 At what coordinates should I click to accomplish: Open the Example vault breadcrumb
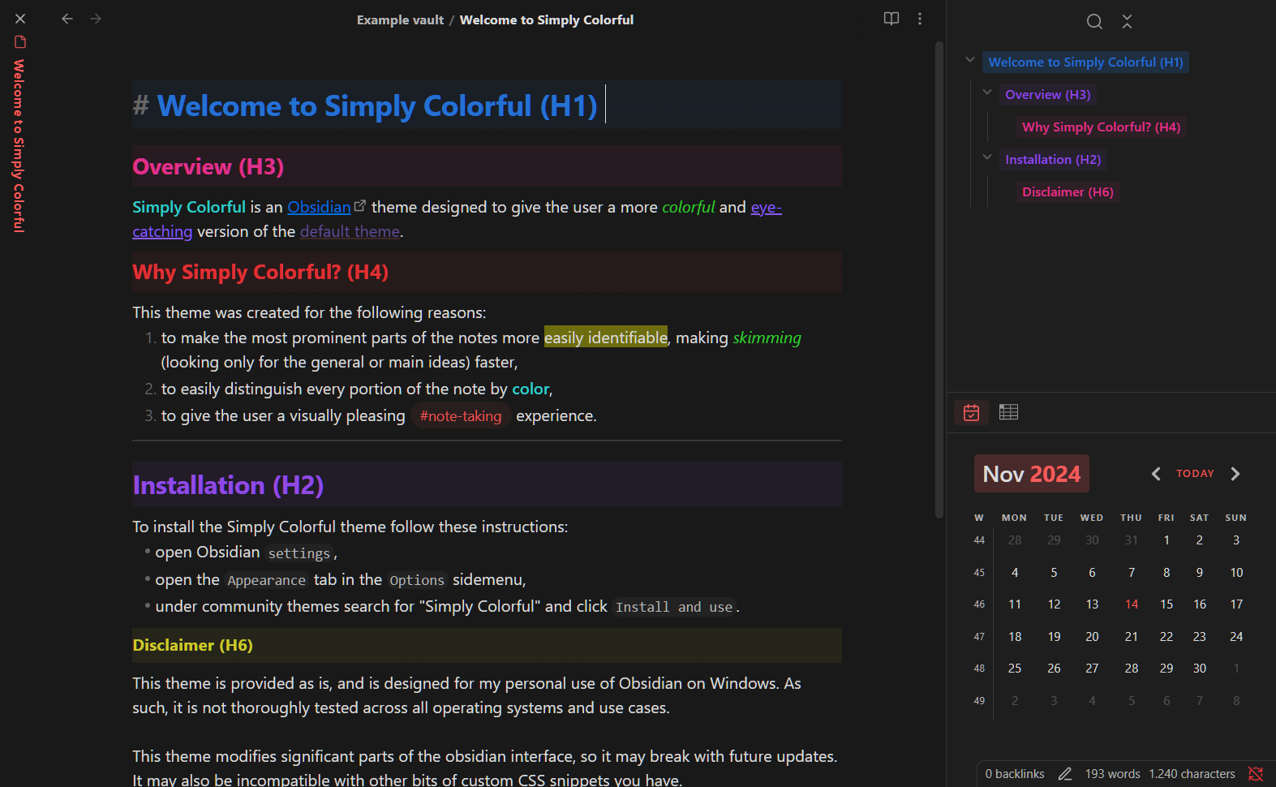click(400, 19)
